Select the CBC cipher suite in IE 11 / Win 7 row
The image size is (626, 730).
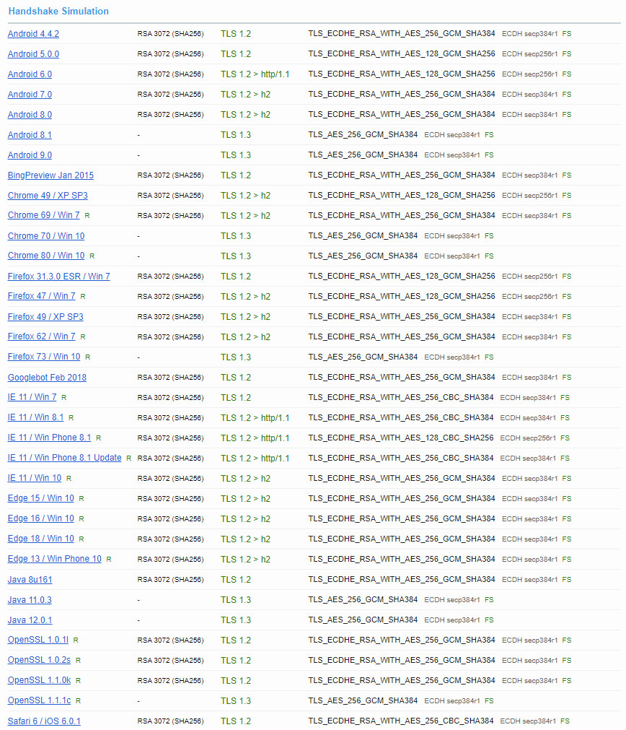[x=400, y=398]
